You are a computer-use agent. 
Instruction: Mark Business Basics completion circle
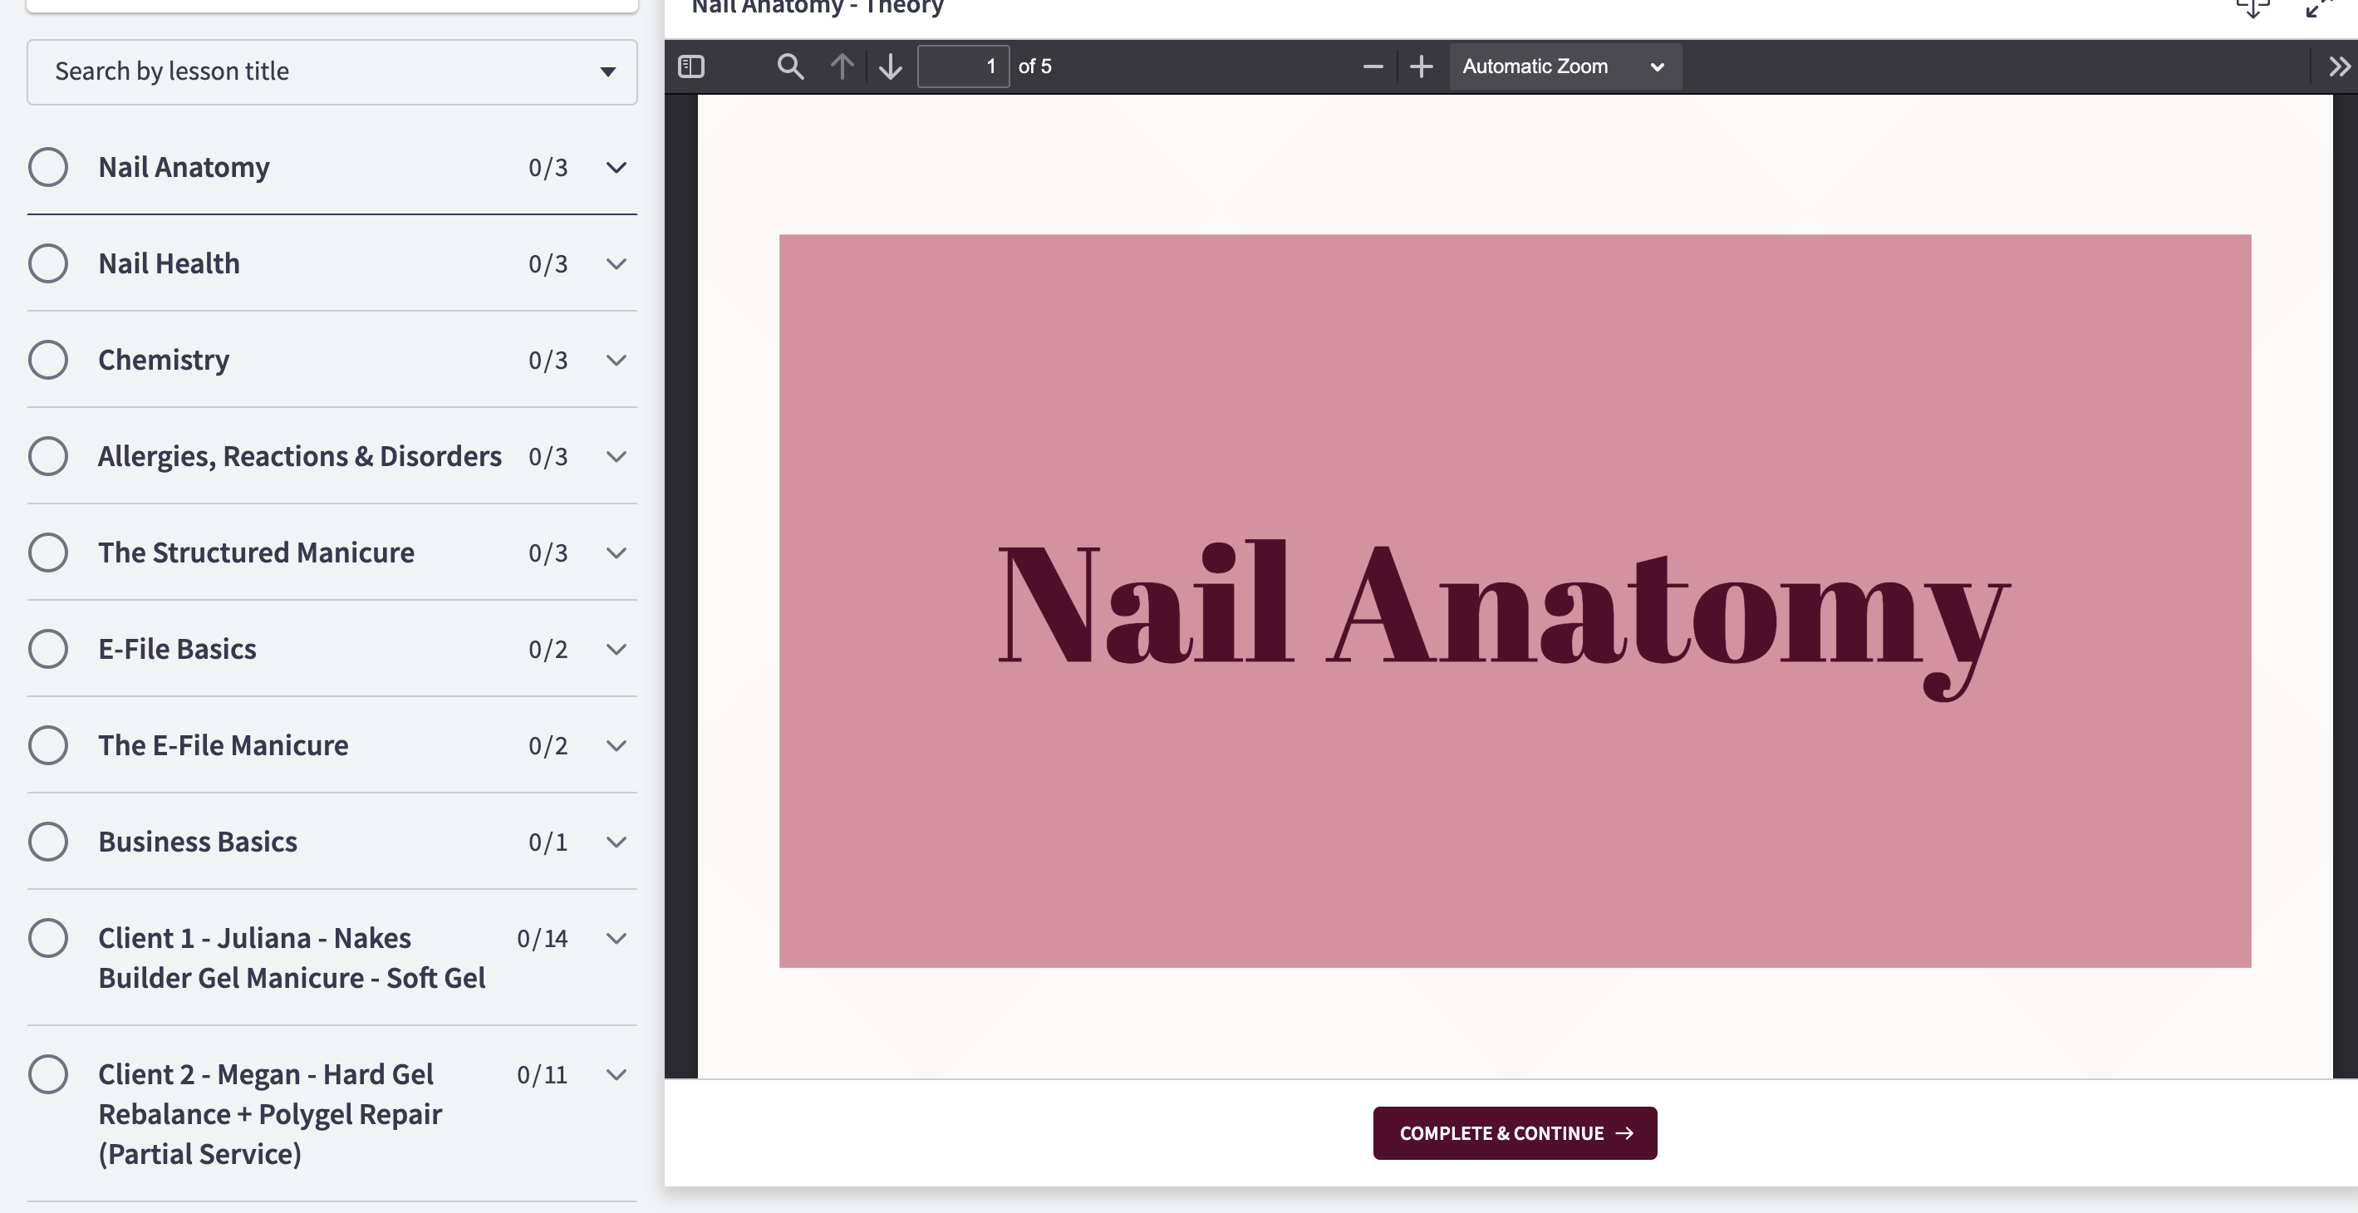click(x=47, y=842)
